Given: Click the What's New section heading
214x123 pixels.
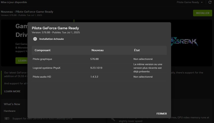Looking at the screenshot, I should click(x=12, y=104).
